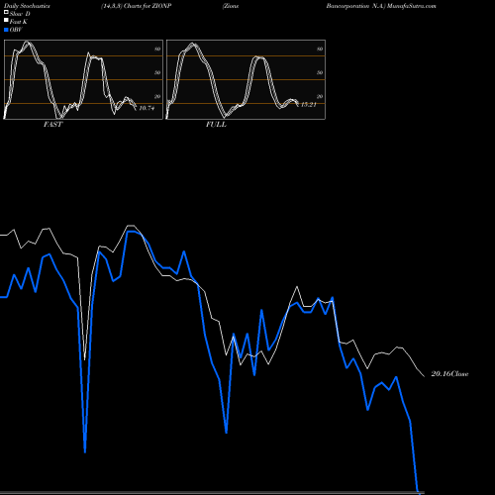The width and height of the screenshot is (495, 495).
Task: Select the FAST stochastic chart thumbnail
Action: point(83,79)
